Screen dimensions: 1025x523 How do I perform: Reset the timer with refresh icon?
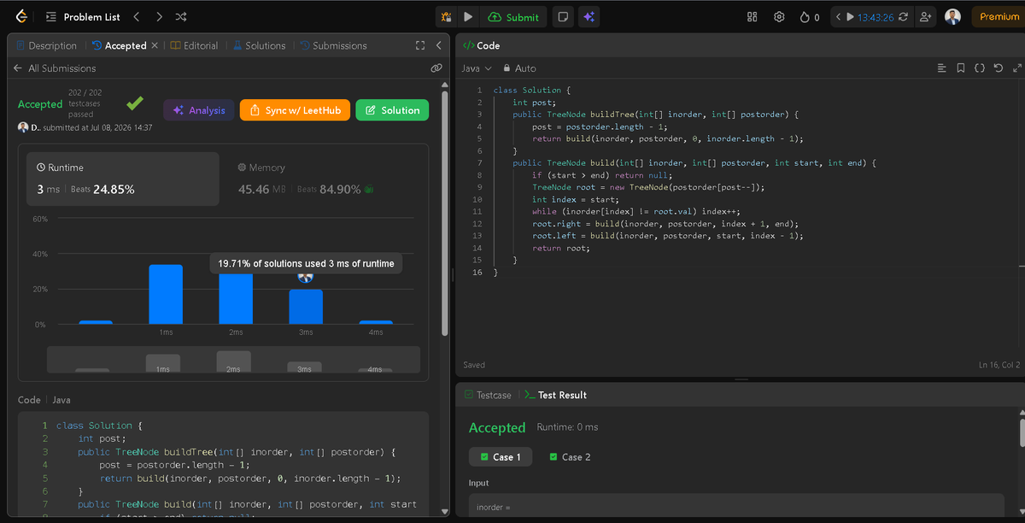(x=903, y=16)
